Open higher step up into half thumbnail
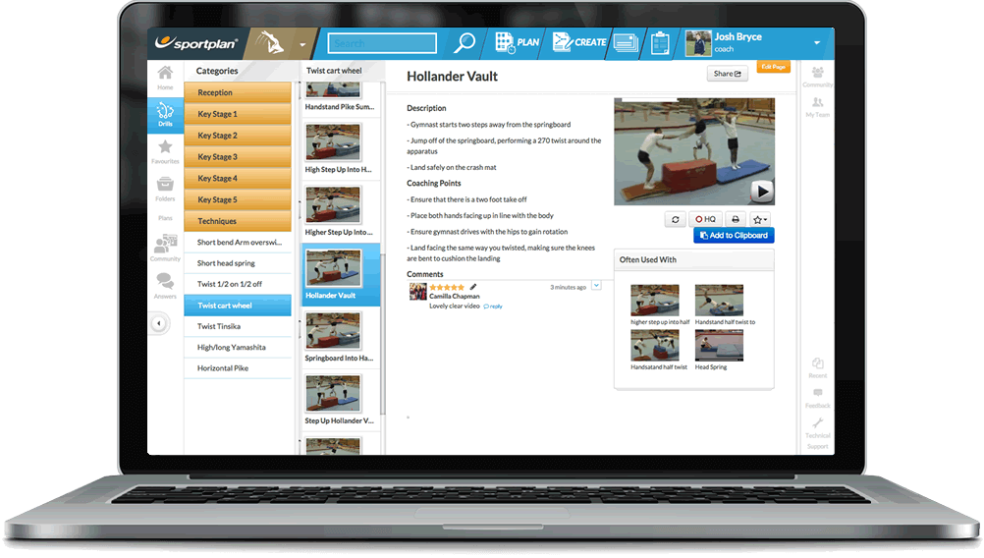Screen dimensions: 984x558 click(655, 300)
